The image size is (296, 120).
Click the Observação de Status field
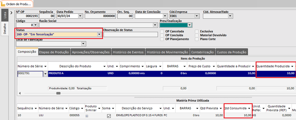131,34
